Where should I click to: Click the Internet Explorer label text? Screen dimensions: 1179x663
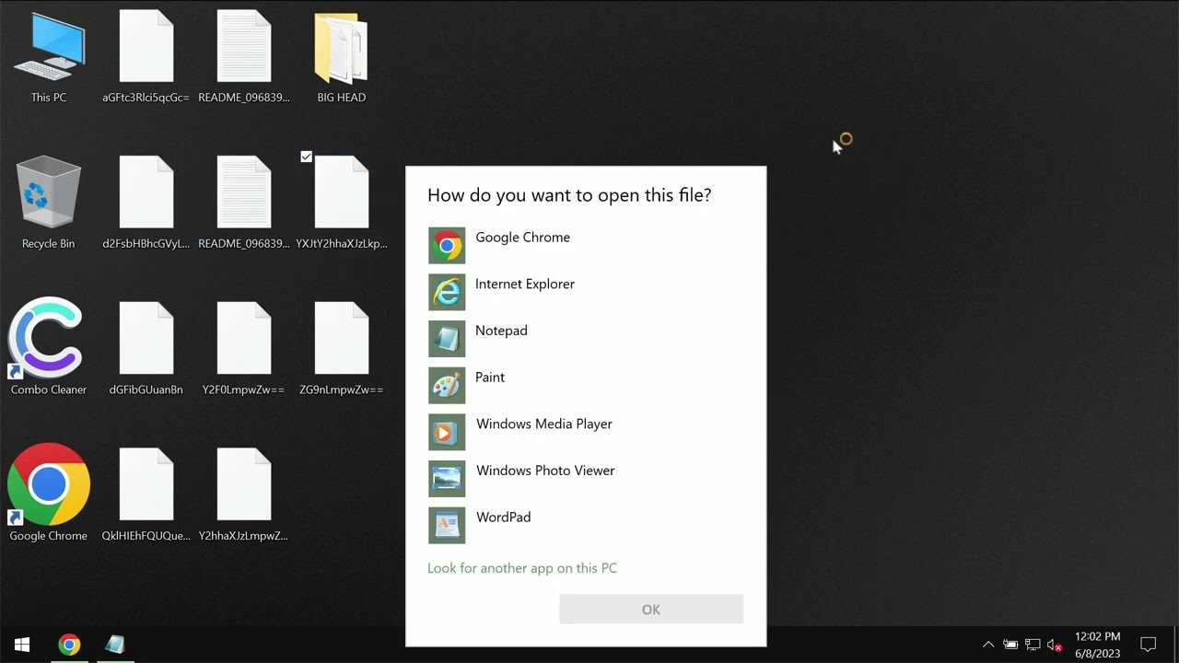tap(525, 284)
